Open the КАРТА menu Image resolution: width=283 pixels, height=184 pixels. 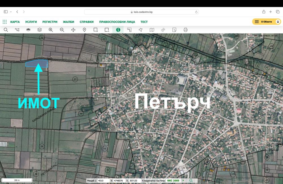15,22
